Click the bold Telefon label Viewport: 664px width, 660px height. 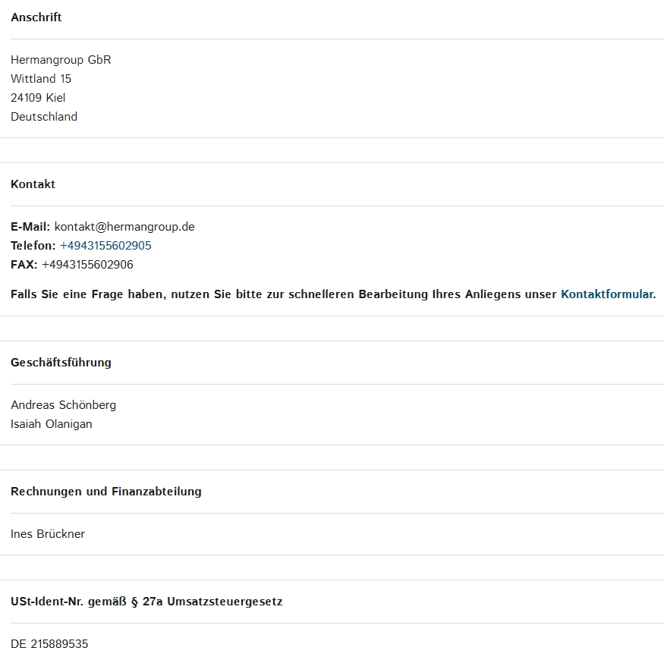point(33,246)
